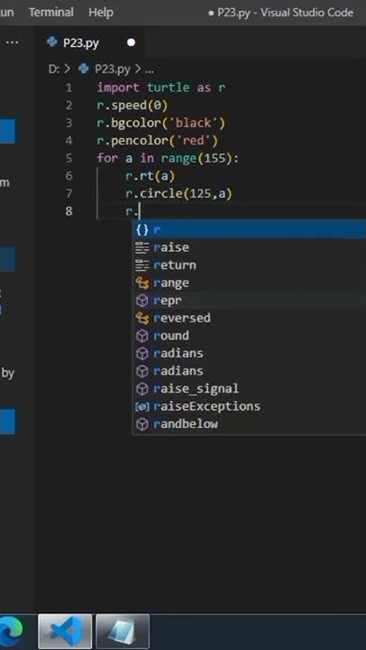This screenshot has width=366, height=650.
Task: Open the Terminal menu
Action: [51, 13]
